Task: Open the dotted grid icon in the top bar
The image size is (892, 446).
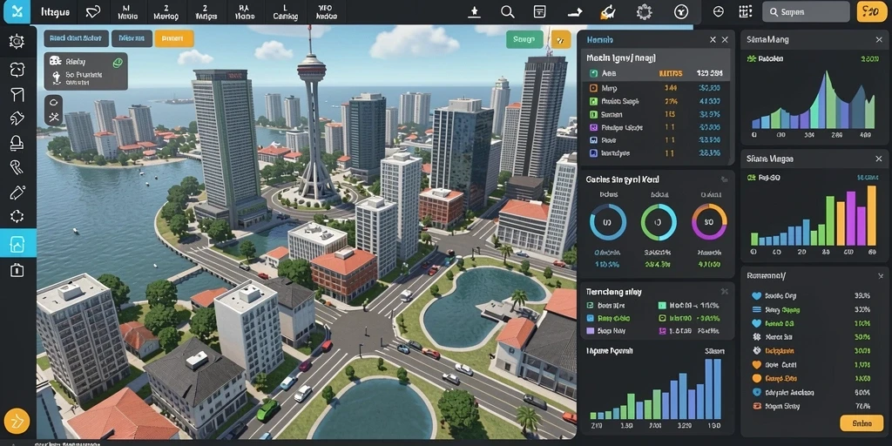Action: 745,11
